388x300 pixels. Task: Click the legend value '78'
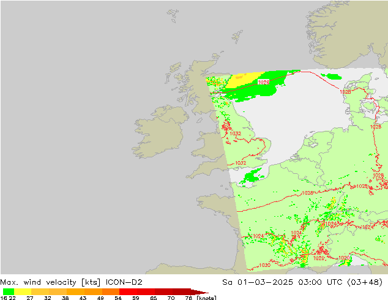[x=188, y=298]
